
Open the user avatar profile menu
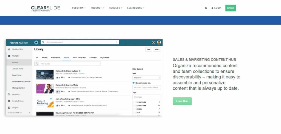tap(159, 42)
